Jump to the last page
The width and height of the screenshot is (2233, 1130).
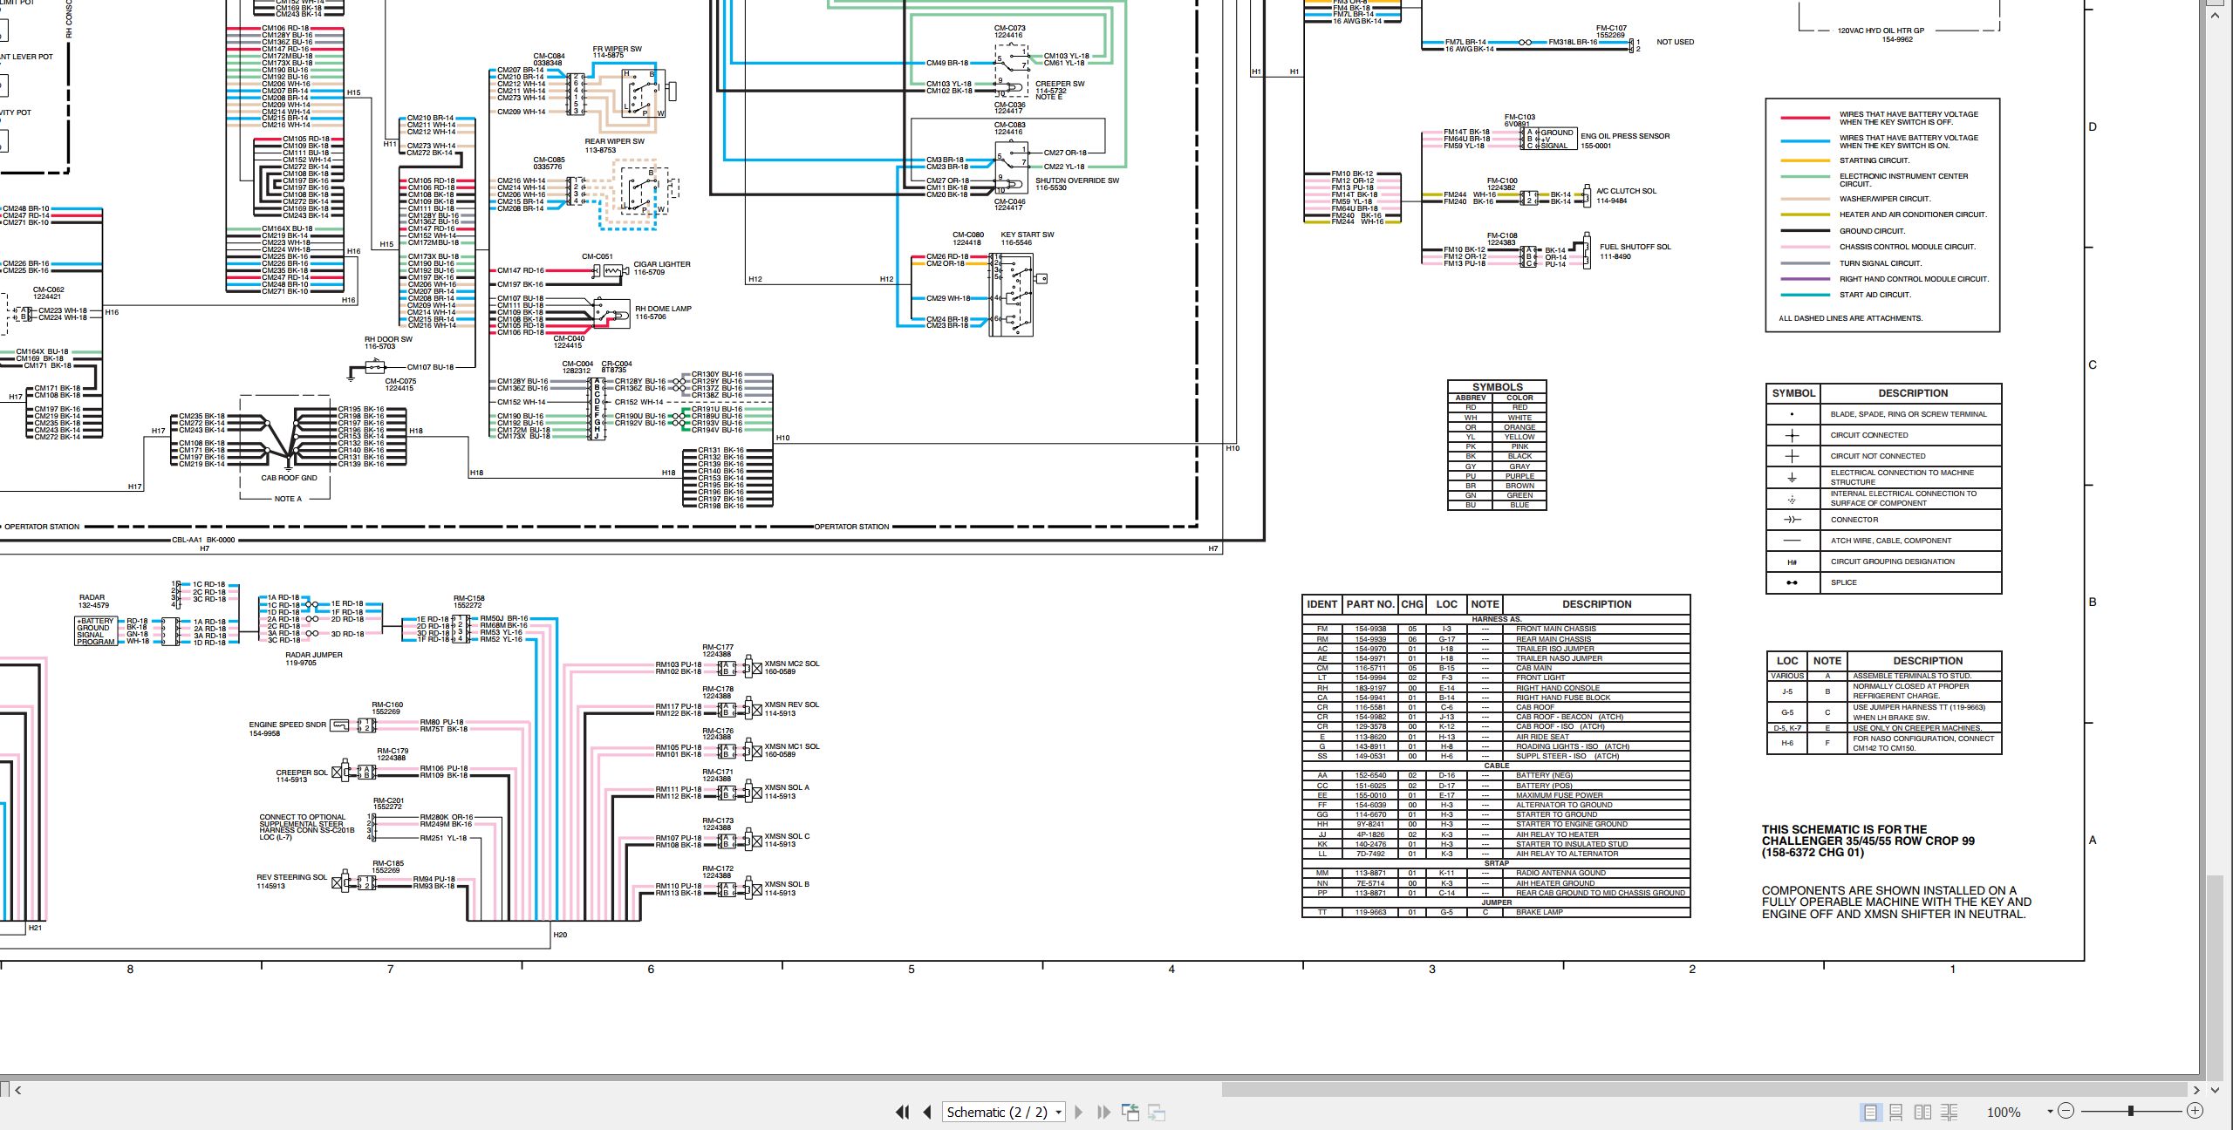point(1103,1112)
